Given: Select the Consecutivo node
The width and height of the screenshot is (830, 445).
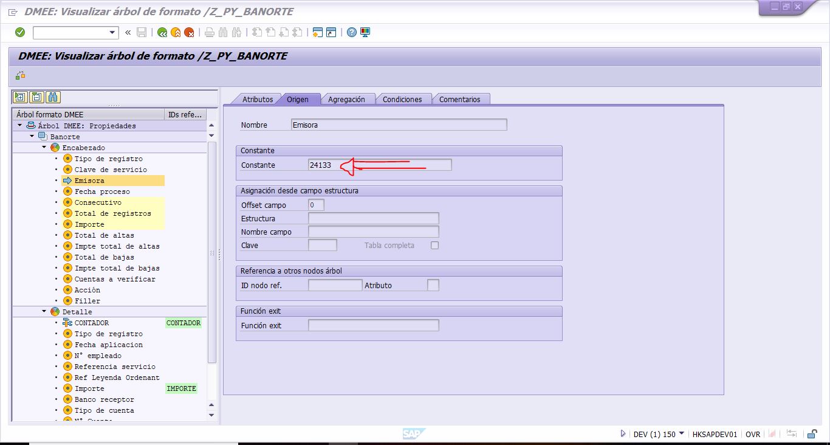Looking at the screenshot, I should (98, 202).
